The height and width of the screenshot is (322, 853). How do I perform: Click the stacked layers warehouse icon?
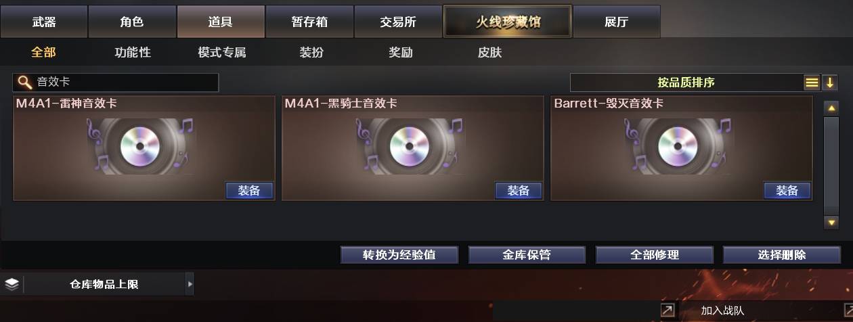point(12,284)
